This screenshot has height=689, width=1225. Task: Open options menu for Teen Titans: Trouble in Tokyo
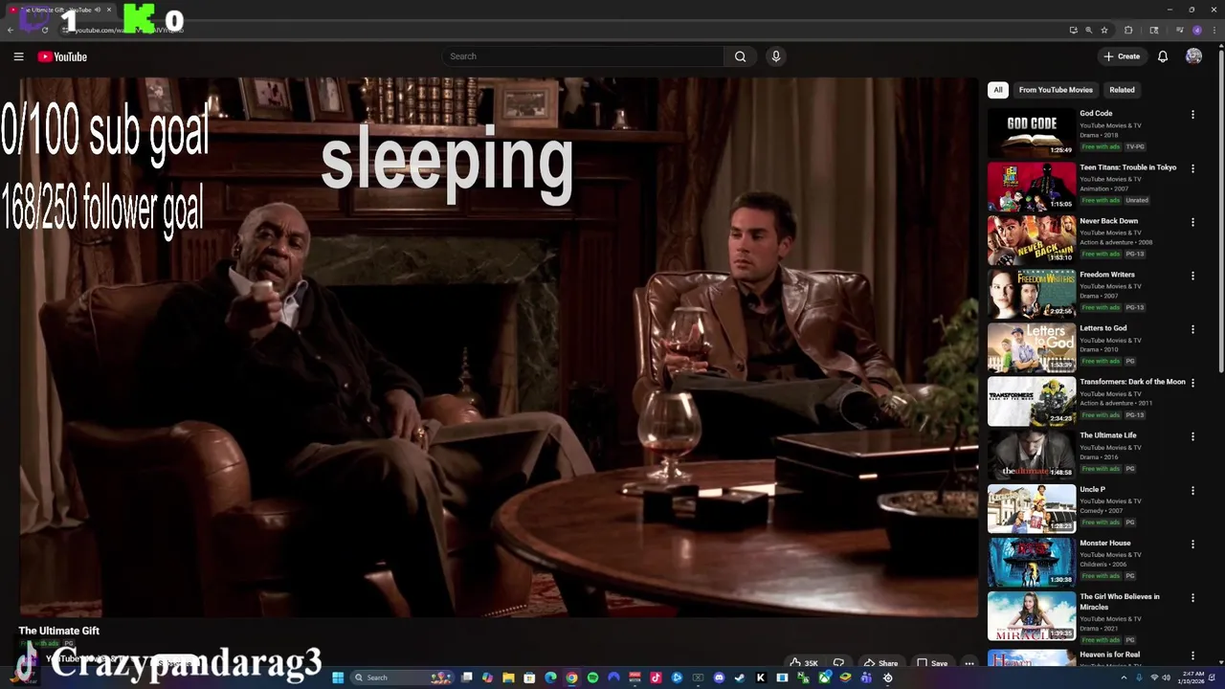click(1192, 168)
